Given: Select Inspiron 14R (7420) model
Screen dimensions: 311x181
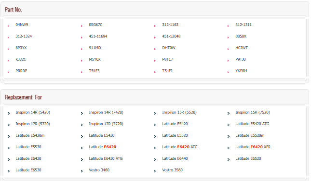Looking at the screenshot, I should tap(106, 112).
